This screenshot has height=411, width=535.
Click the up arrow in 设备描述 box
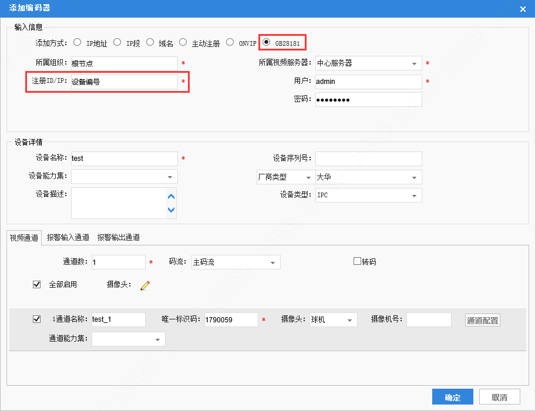(x=171, y=197)
